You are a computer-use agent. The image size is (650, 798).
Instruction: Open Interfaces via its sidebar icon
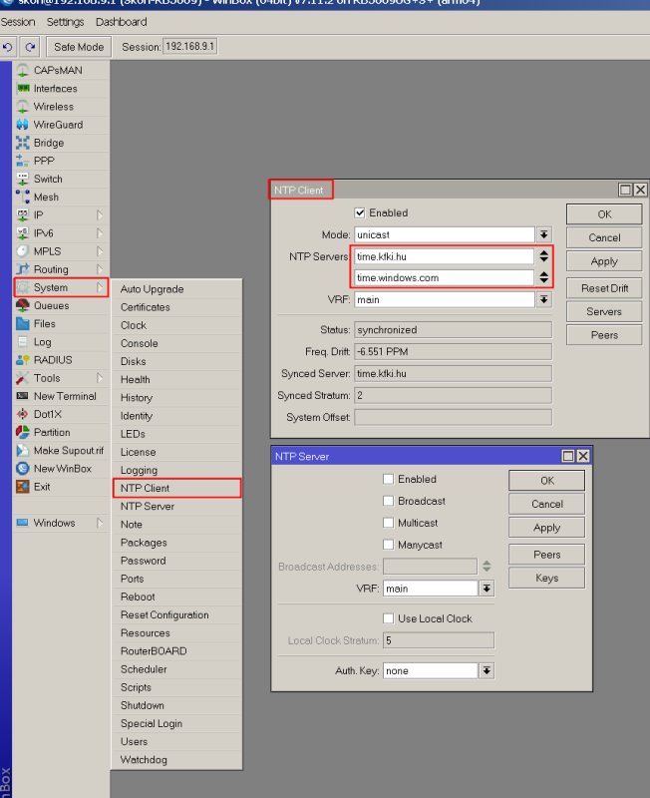pos(23,89)
